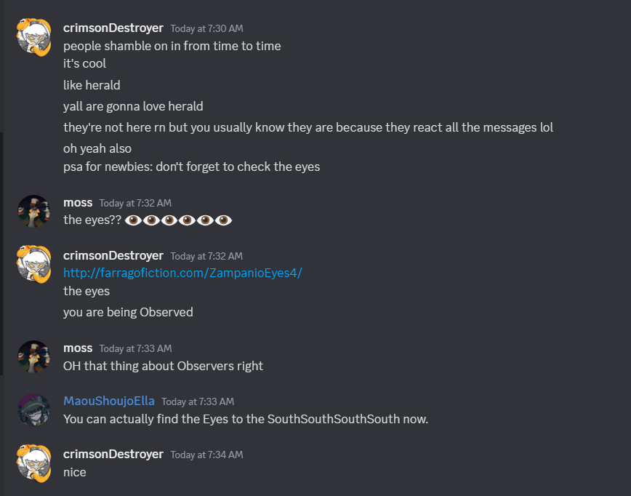
Task: Open MaouShoujoElla's profile avatar
Action: coord(33,409)
